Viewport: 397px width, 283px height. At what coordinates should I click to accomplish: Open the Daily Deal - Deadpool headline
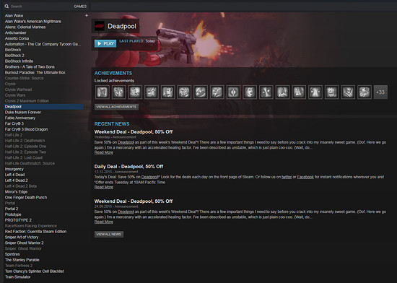pos(128,167)
